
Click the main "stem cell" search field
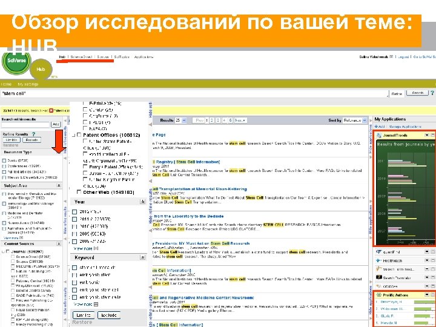tap(194, 93)
